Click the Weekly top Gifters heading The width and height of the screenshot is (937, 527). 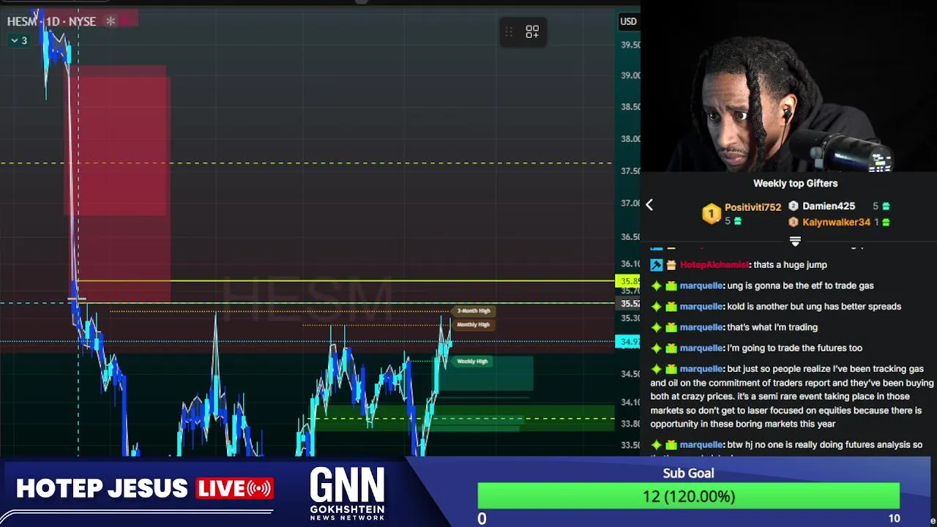(x=795, y=184)
